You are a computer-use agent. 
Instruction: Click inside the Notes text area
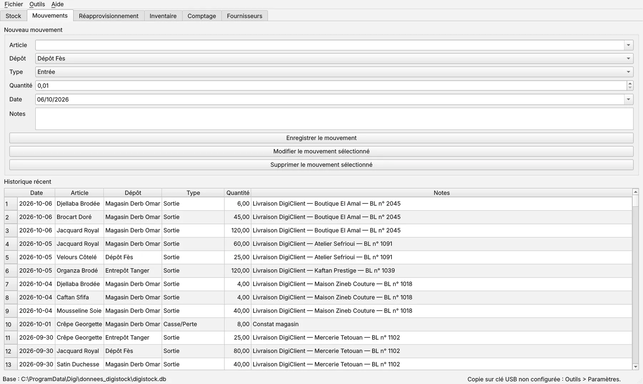click(334, 119)
